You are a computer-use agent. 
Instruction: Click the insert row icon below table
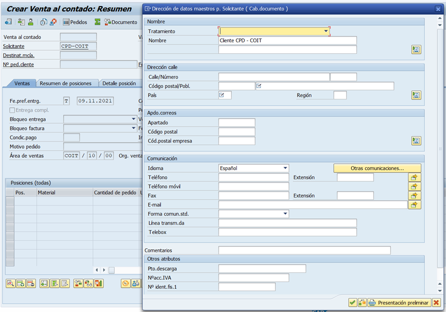tap(21, 283)
